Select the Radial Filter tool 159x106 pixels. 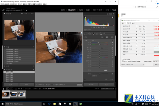point(101,34)
